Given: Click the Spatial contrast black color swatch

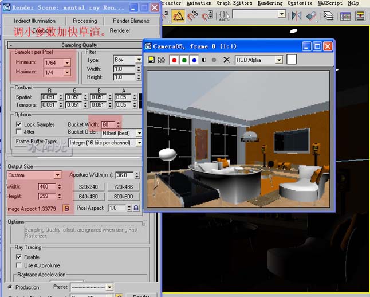Looking at the screenshot, I should click(141, 97).
